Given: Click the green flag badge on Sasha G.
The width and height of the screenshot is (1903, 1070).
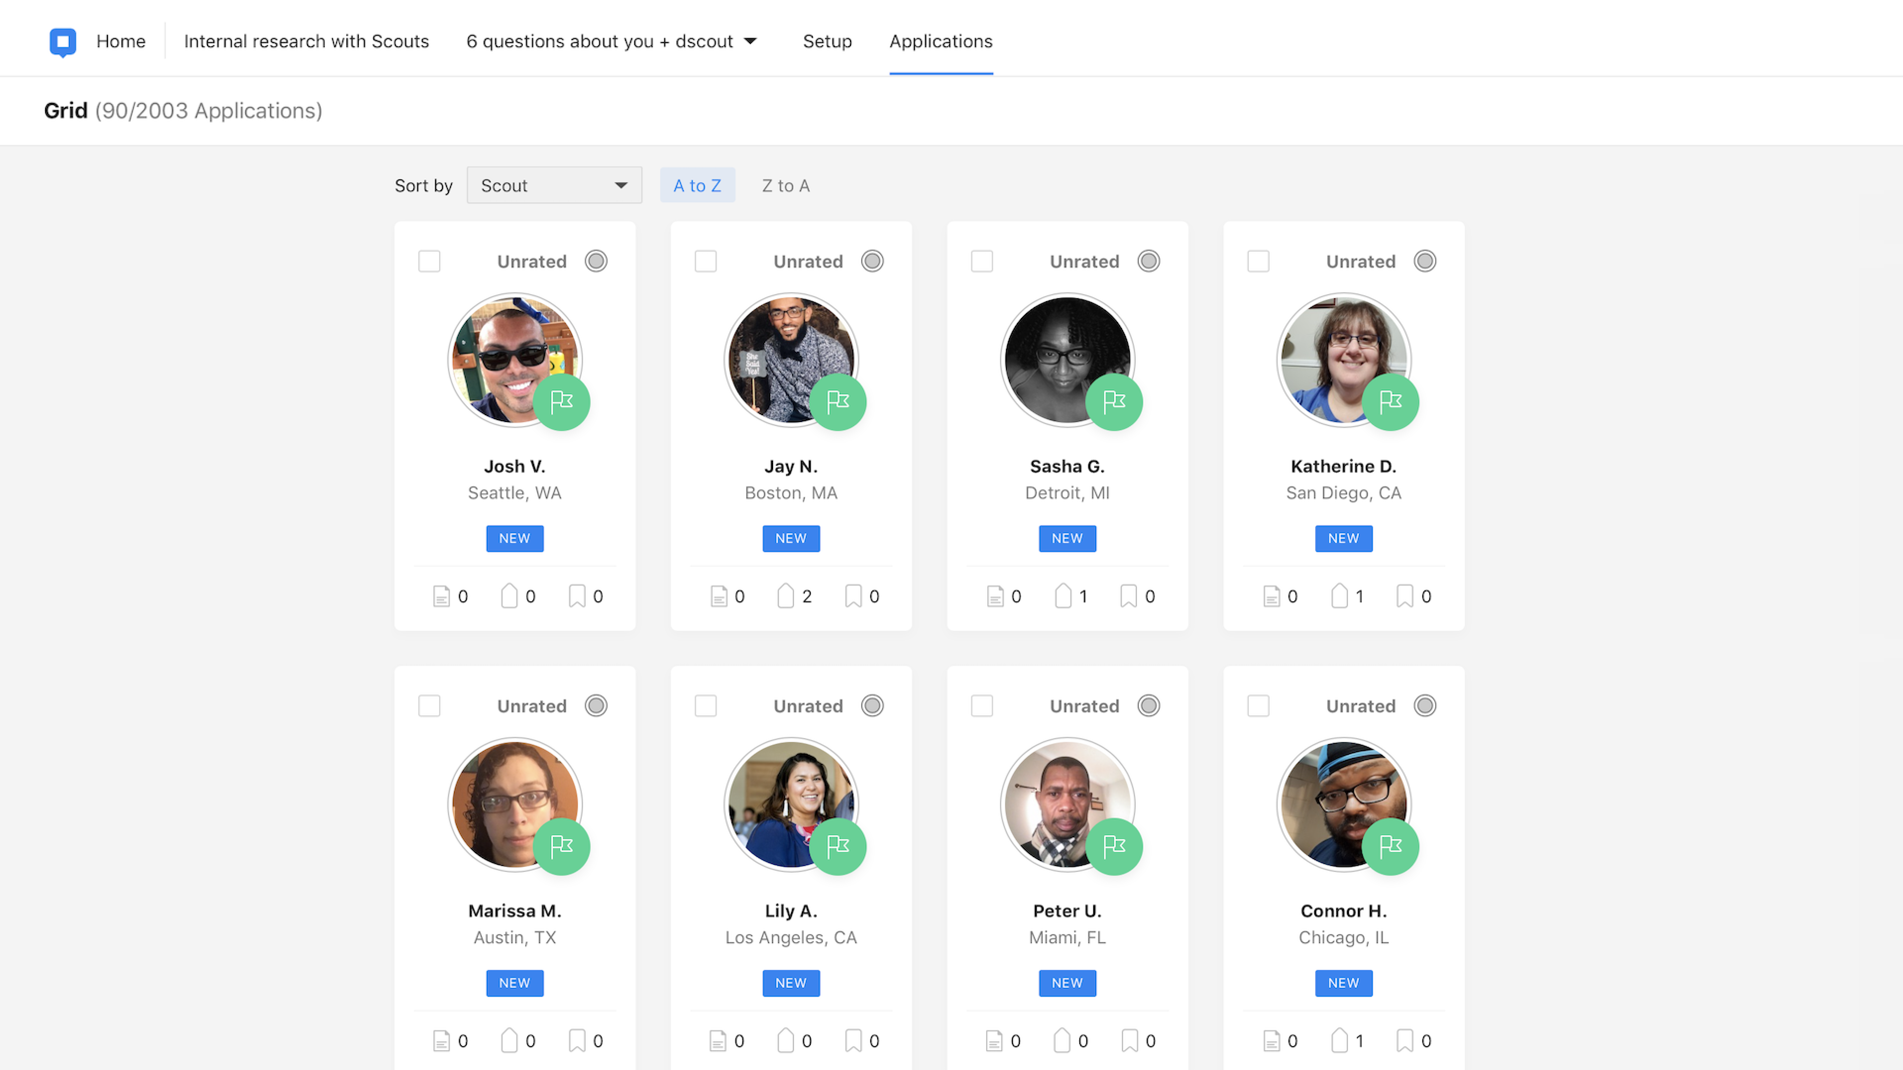Looking at the screenshot, I should coord(1113,402).
